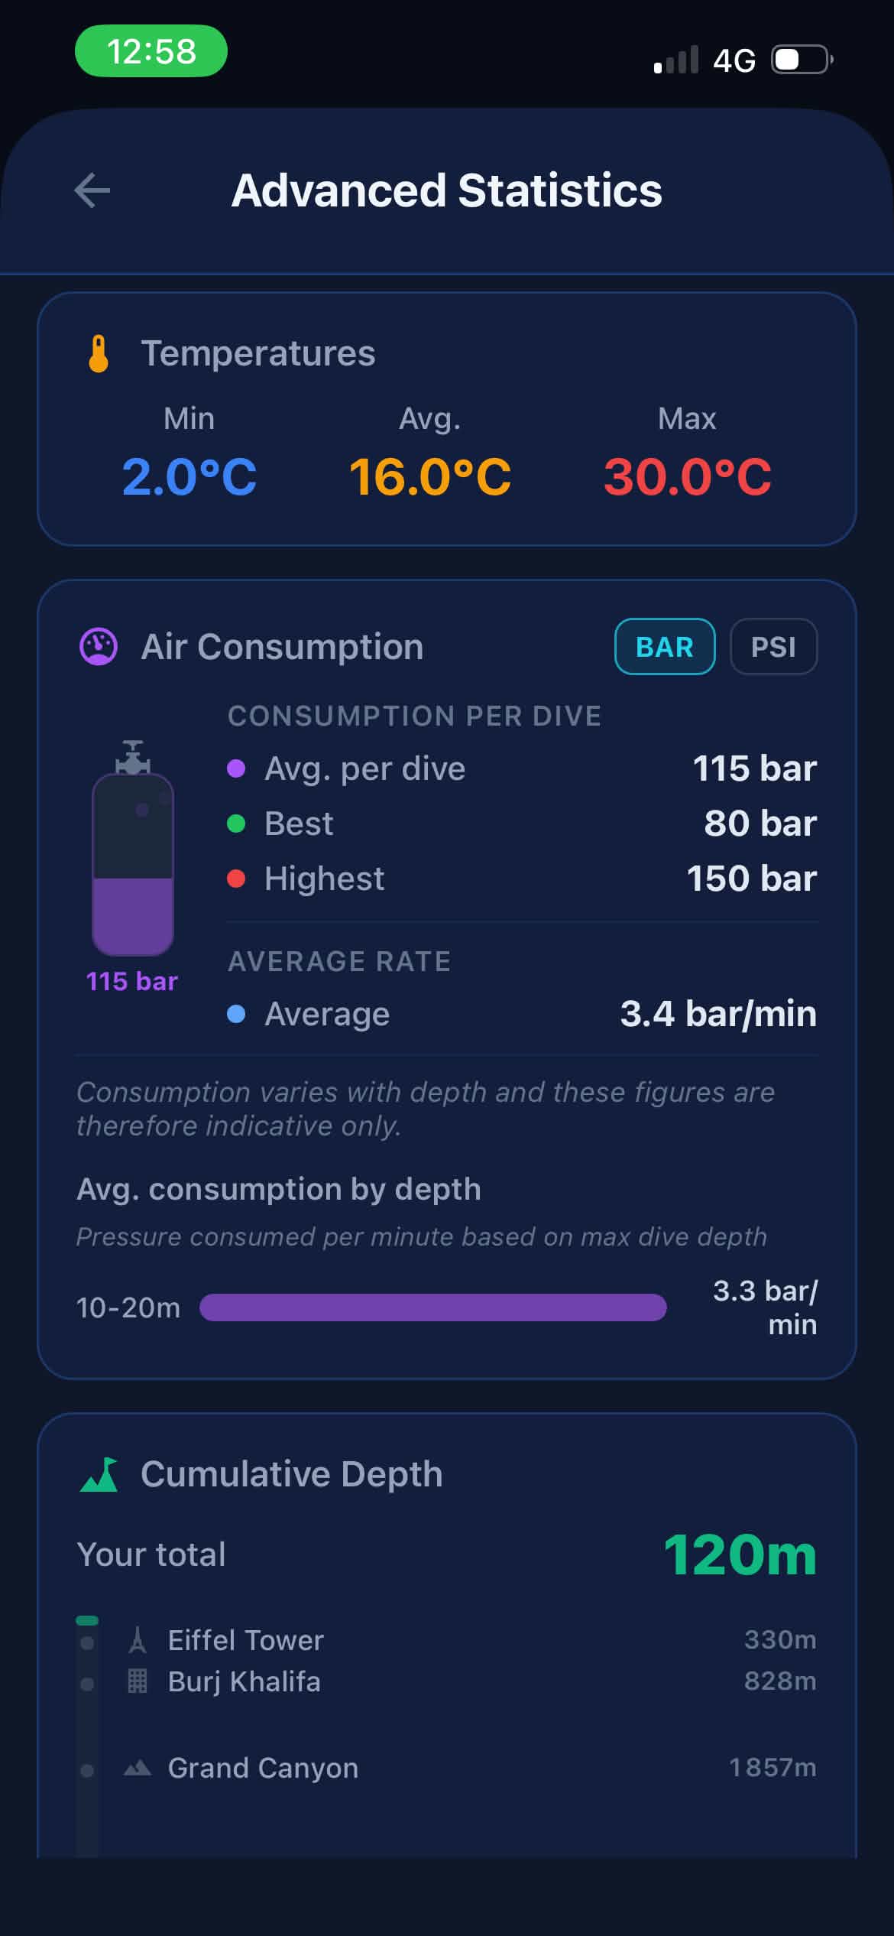Tap the Average rate 3.4 bar/min row

[522, 1014]
